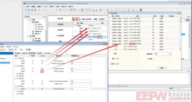Click the object list vertical scrollbar

pyautogui.click(x=180, y=34)
